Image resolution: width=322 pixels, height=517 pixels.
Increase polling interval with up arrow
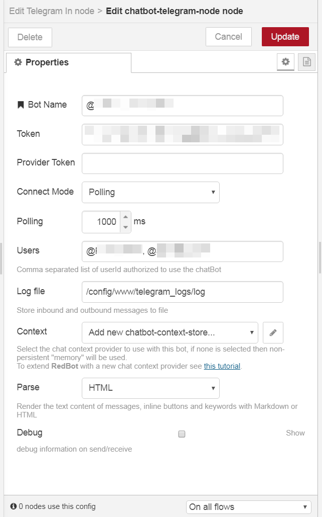tap(125, 217)
